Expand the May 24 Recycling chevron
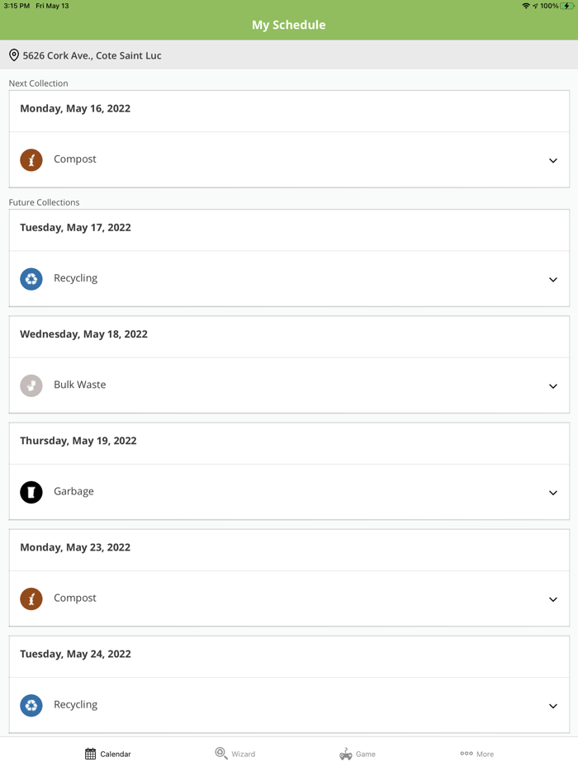This screenshot has height=771, width=578. click(x=553, y=706)
